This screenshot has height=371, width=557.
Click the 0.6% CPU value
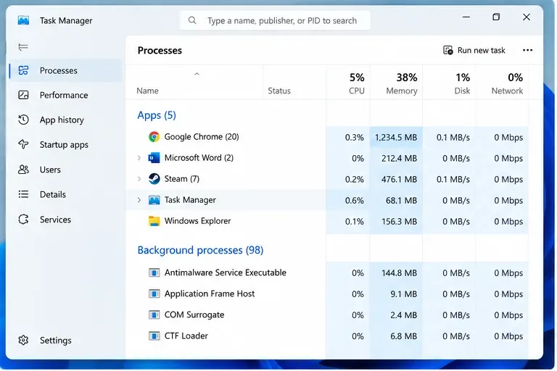[354, 200]
